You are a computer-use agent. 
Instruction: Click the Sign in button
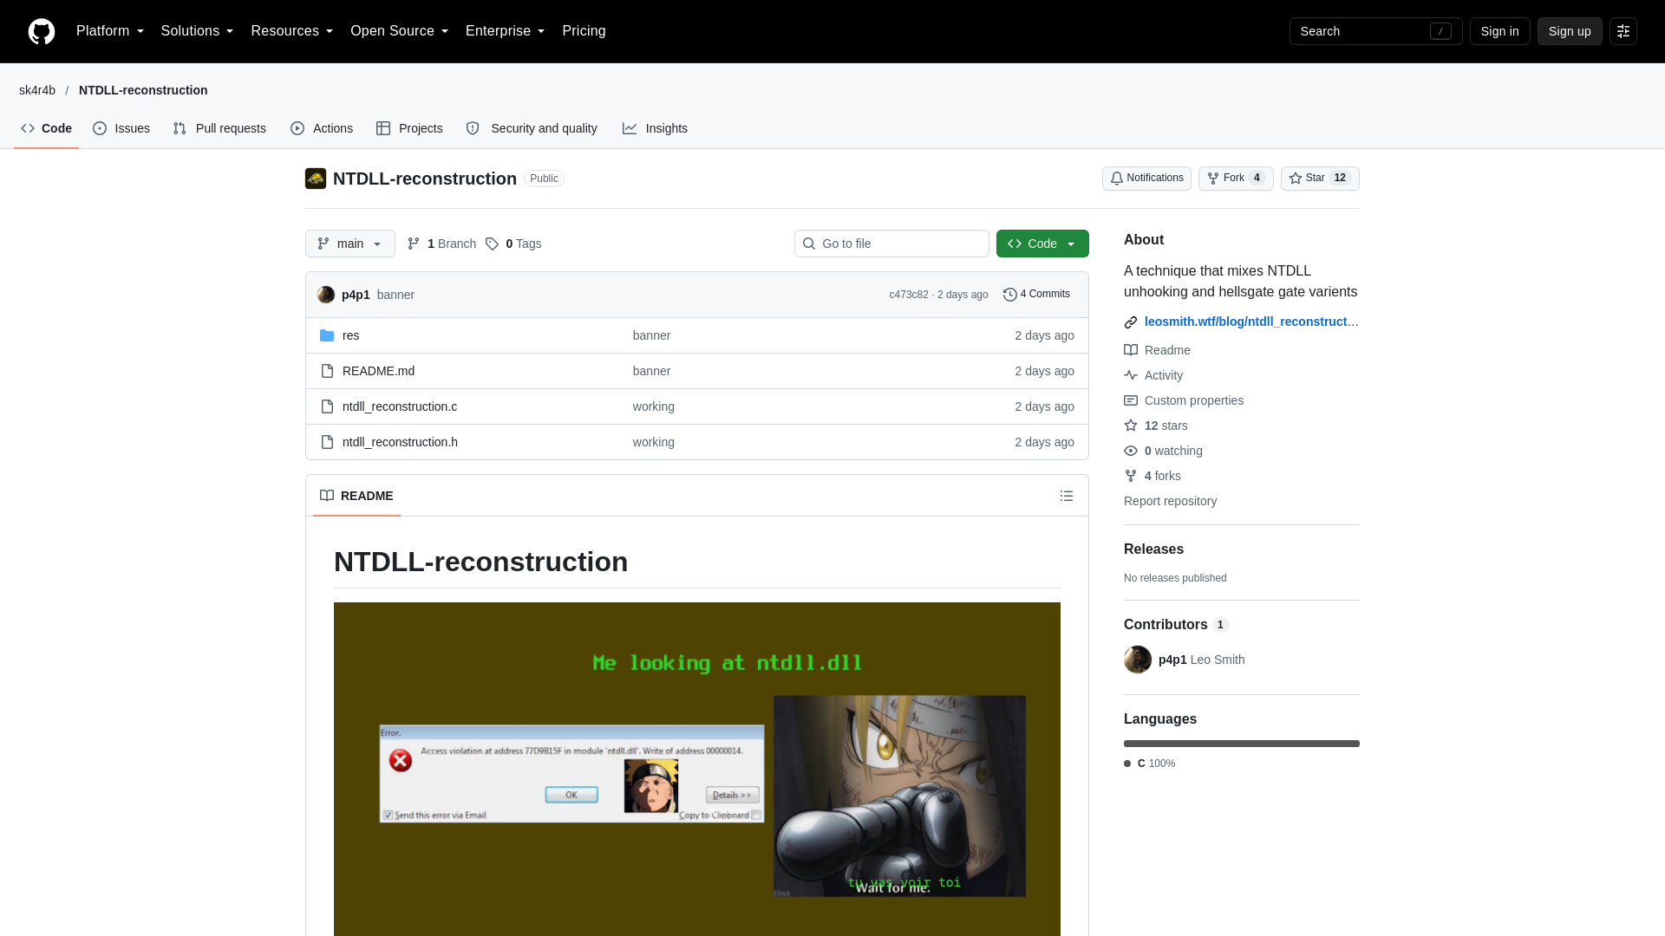coord(1499,31)
